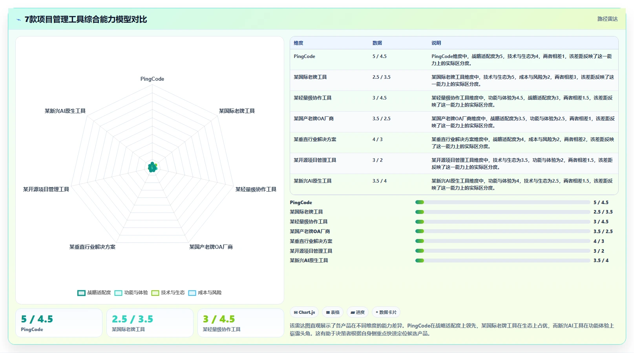The image size is (634, 353).
Task: Toggle the 成本与风险 legend item
Action: 205,293
